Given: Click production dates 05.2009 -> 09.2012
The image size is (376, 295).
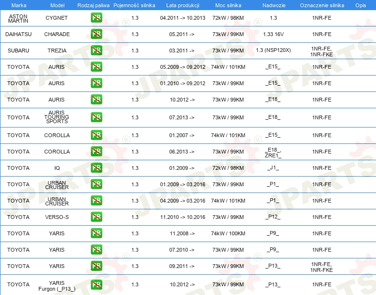Looking at the screenshot, I should tap(183, 67).
